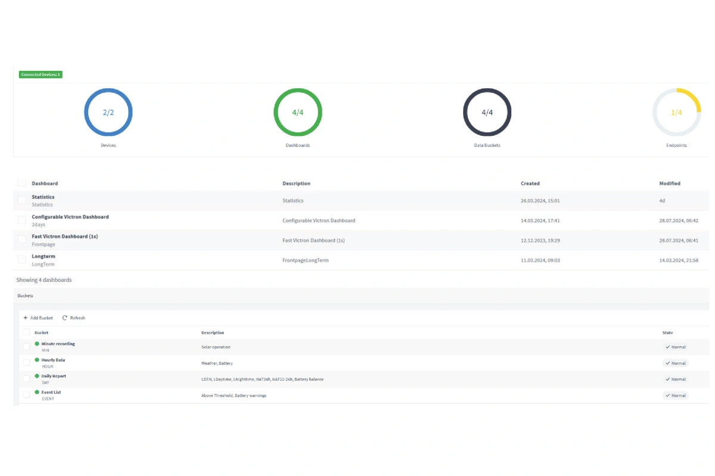Open the Event List bucket
The width and height of the screenshot is (715, 476).
pyautogui.click(x=51, y=392)
